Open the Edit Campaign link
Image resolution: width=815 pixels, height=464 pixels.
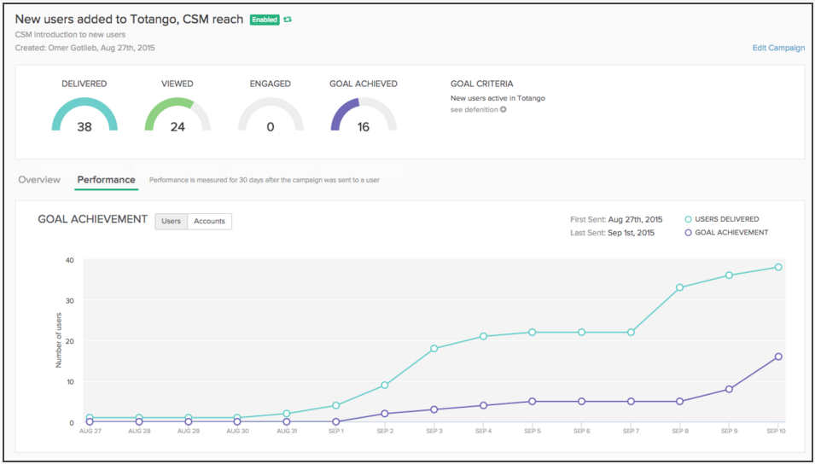click(x=778, y=48)
